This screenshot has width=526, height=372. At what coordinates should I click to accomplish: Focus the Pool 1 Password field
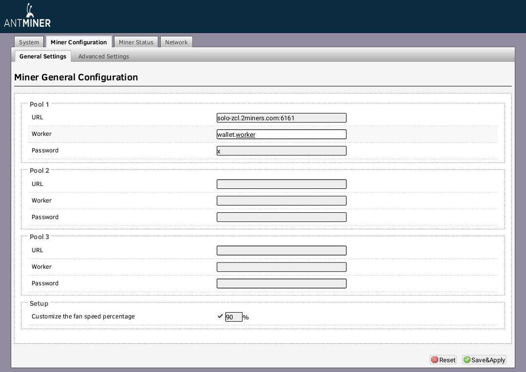point(281,151)
